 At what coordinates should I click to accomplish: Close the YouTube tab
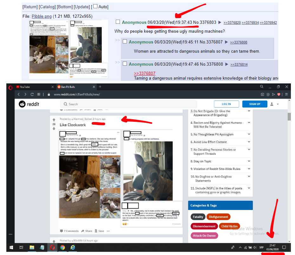click(53, 87)
